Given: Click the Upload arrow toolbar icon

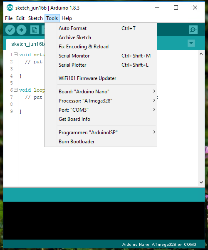Looking at the screenshot, I should click(x=21, y=30).
